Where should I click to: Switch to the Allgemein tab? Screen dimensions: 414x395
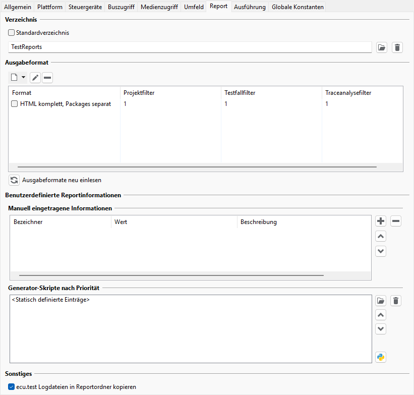point(18,7)
